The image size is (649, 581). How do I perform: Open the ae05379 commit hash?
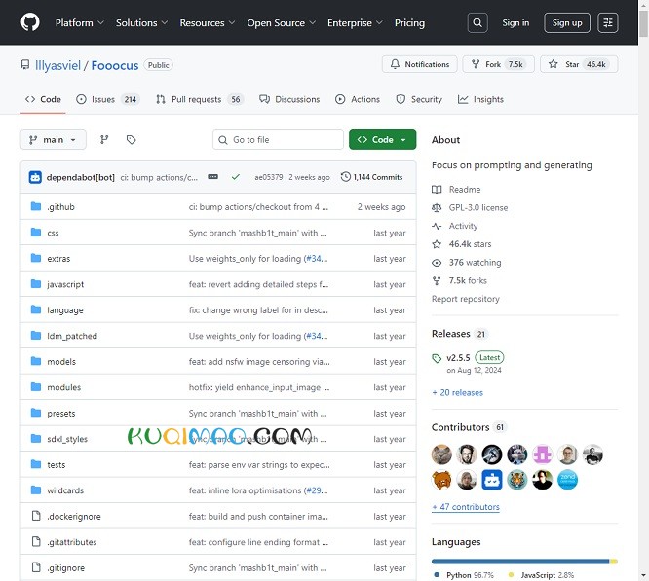click(x=268, y=177)
